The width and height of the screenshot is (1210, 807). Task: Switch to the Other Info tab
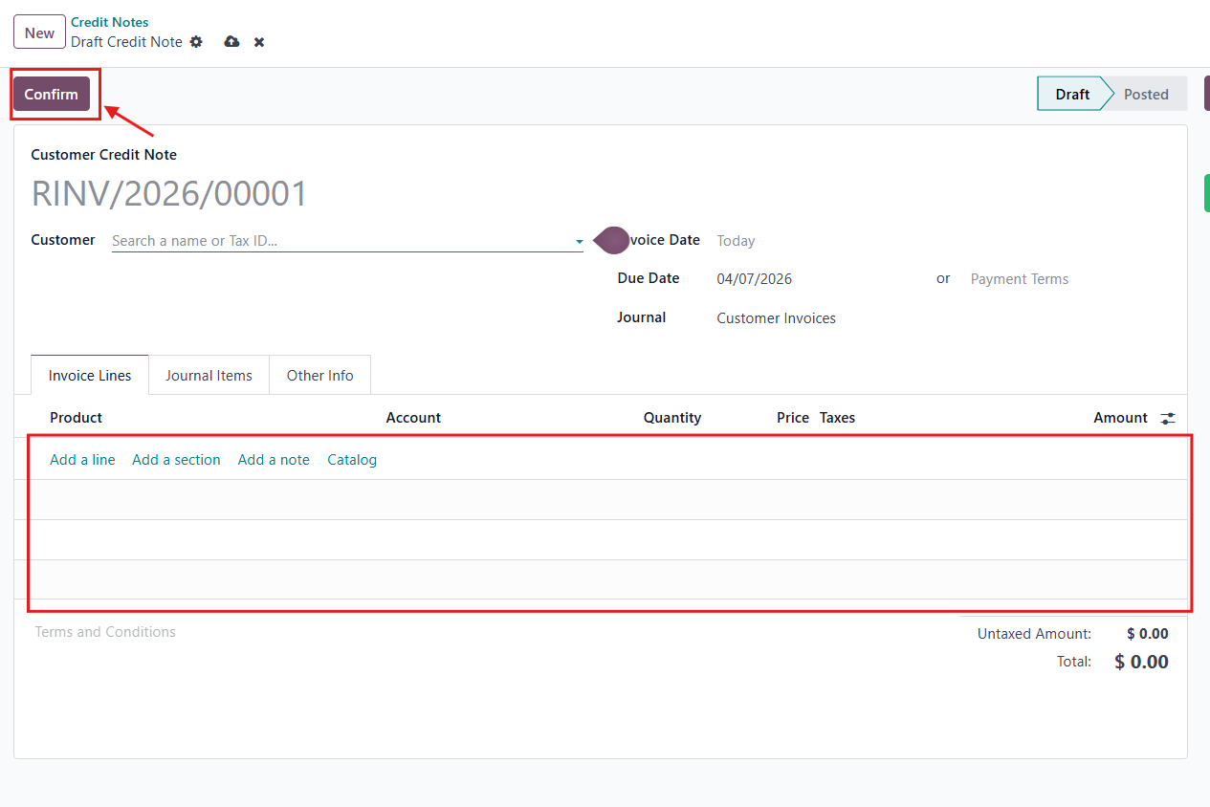point(319,376)
